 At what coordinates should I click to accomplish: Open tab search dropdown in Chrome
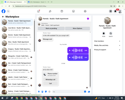coord(2,2)
